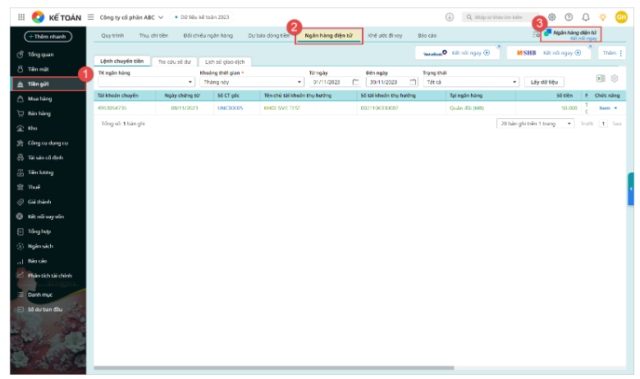640x379 pixels.
Task: Click the download icon near search box
Action: (x=450, y=16)
